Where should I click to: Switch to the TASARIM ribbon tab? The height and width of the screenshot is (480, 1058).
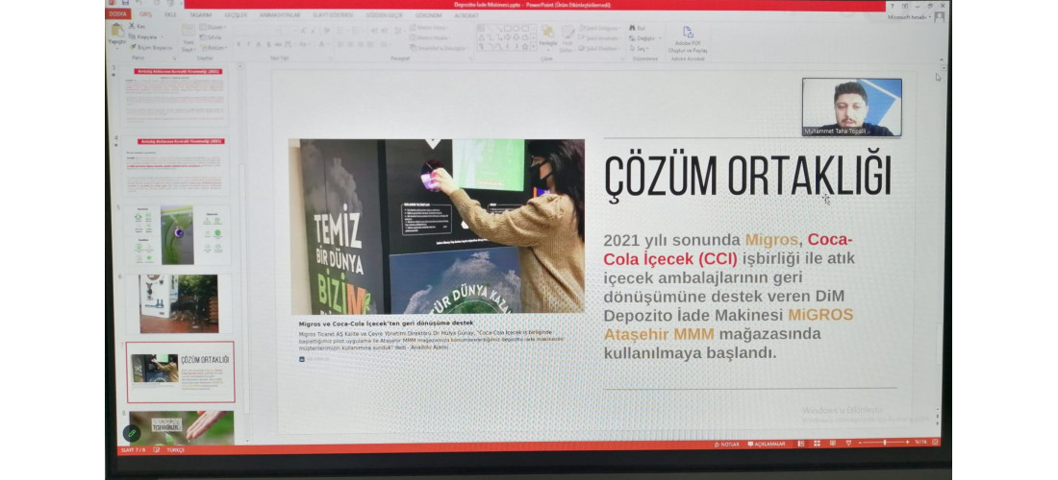(200, 14)
